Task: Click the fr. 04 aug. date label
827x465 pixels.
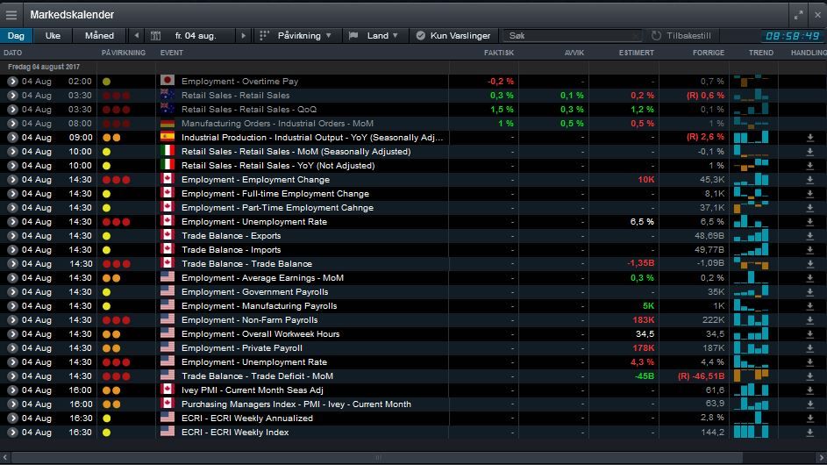Action: (196, 36)
